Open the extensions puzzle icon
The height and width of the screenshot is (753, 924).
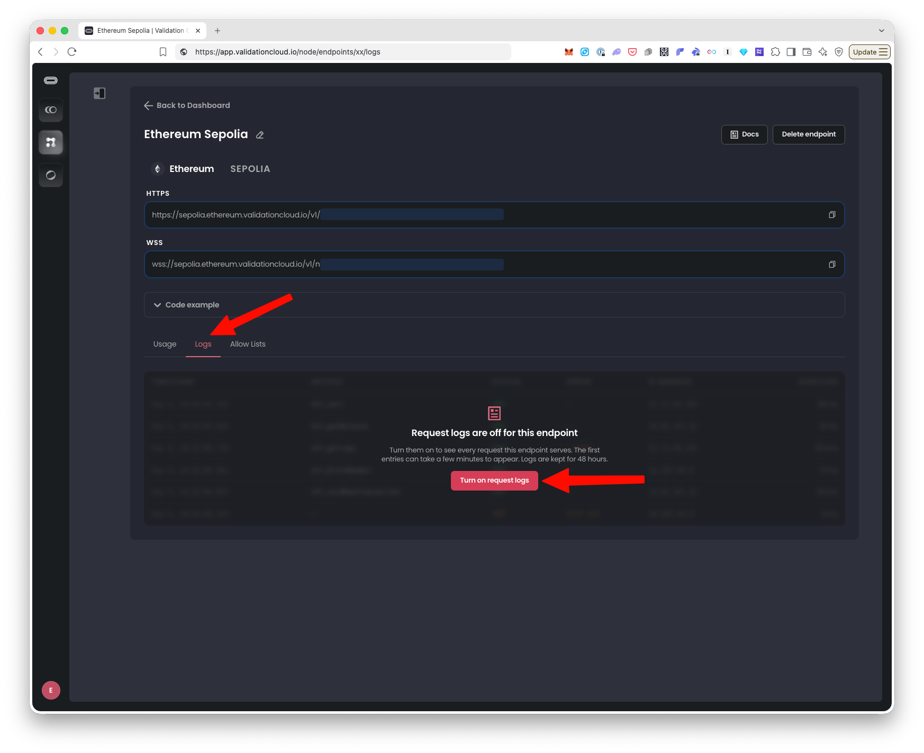(775, 52)
